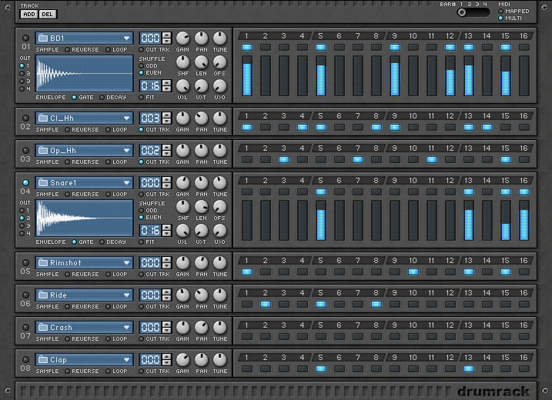Viewport: 552px width, 400px height.
Task: Toggle the track 04 Snare1 select LED
Action: click(25, 182)
